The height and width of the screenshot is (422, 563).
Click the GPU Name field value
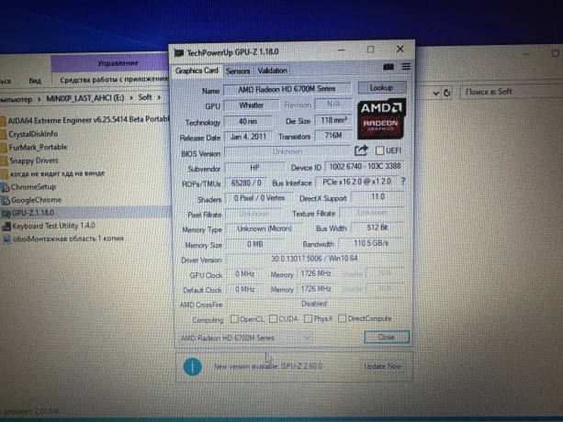287,89
